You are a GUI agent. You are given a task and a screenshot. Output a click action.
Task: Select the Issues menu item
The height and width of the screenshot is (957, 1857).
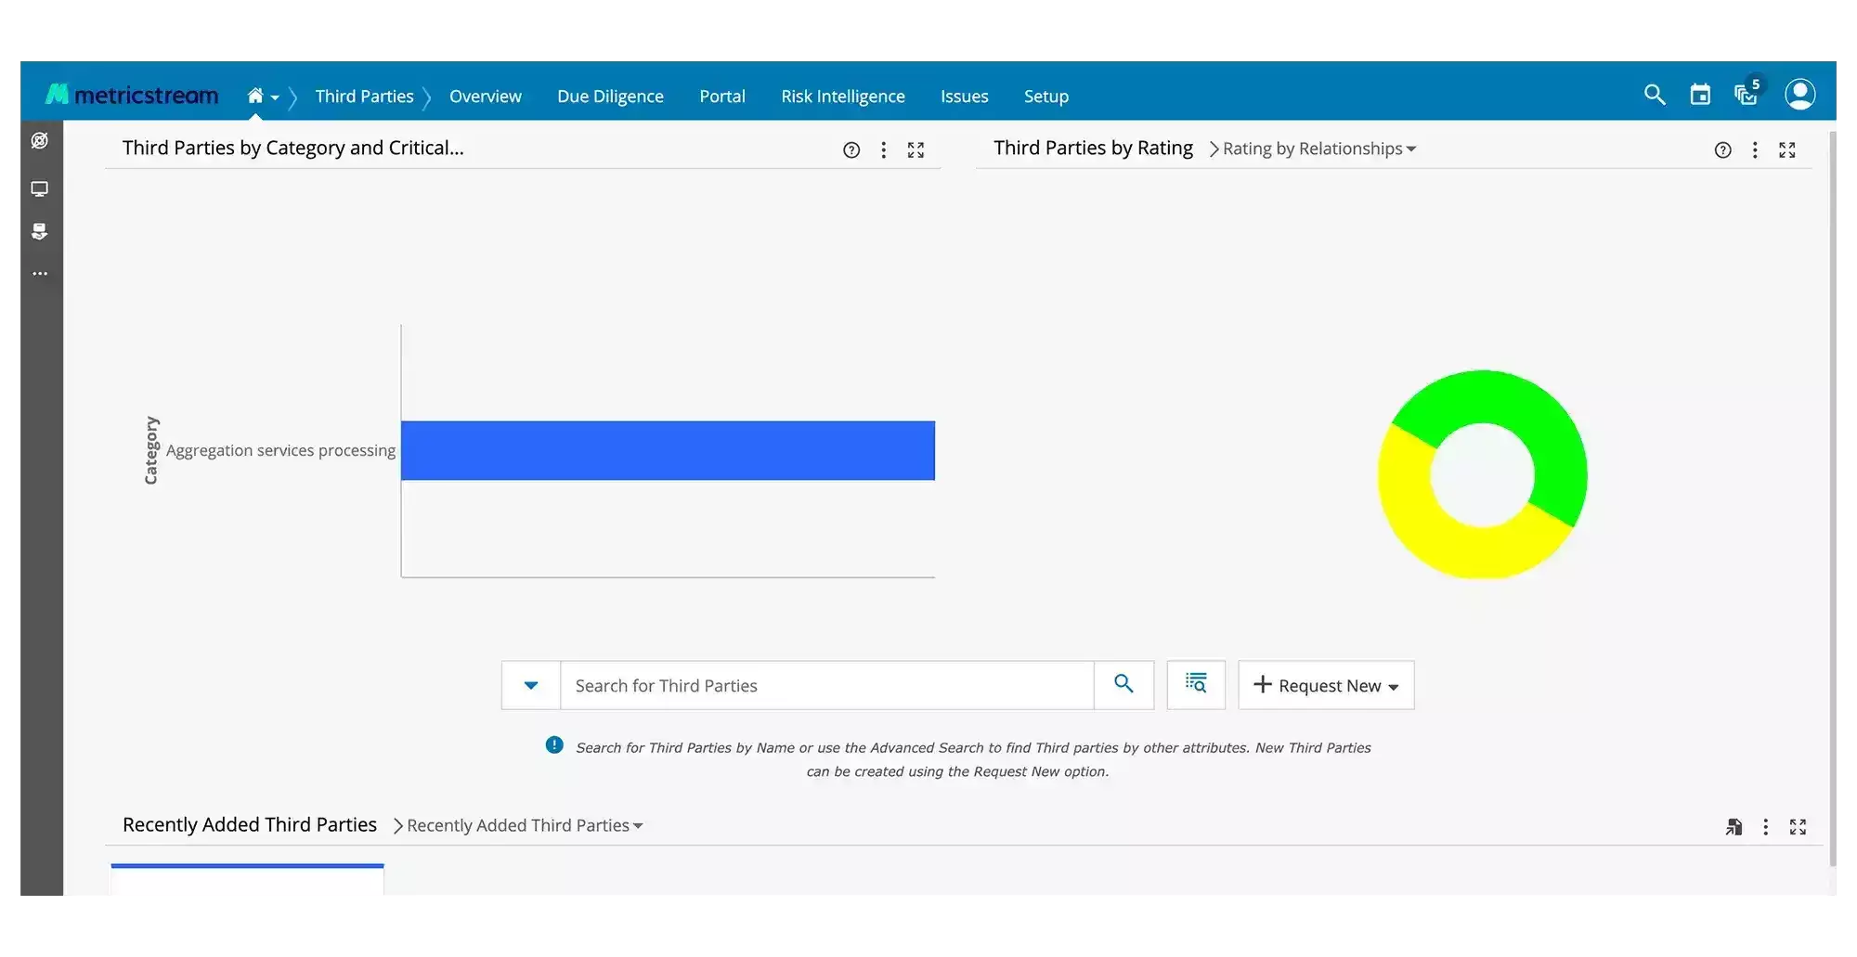(x=964, y=97)
